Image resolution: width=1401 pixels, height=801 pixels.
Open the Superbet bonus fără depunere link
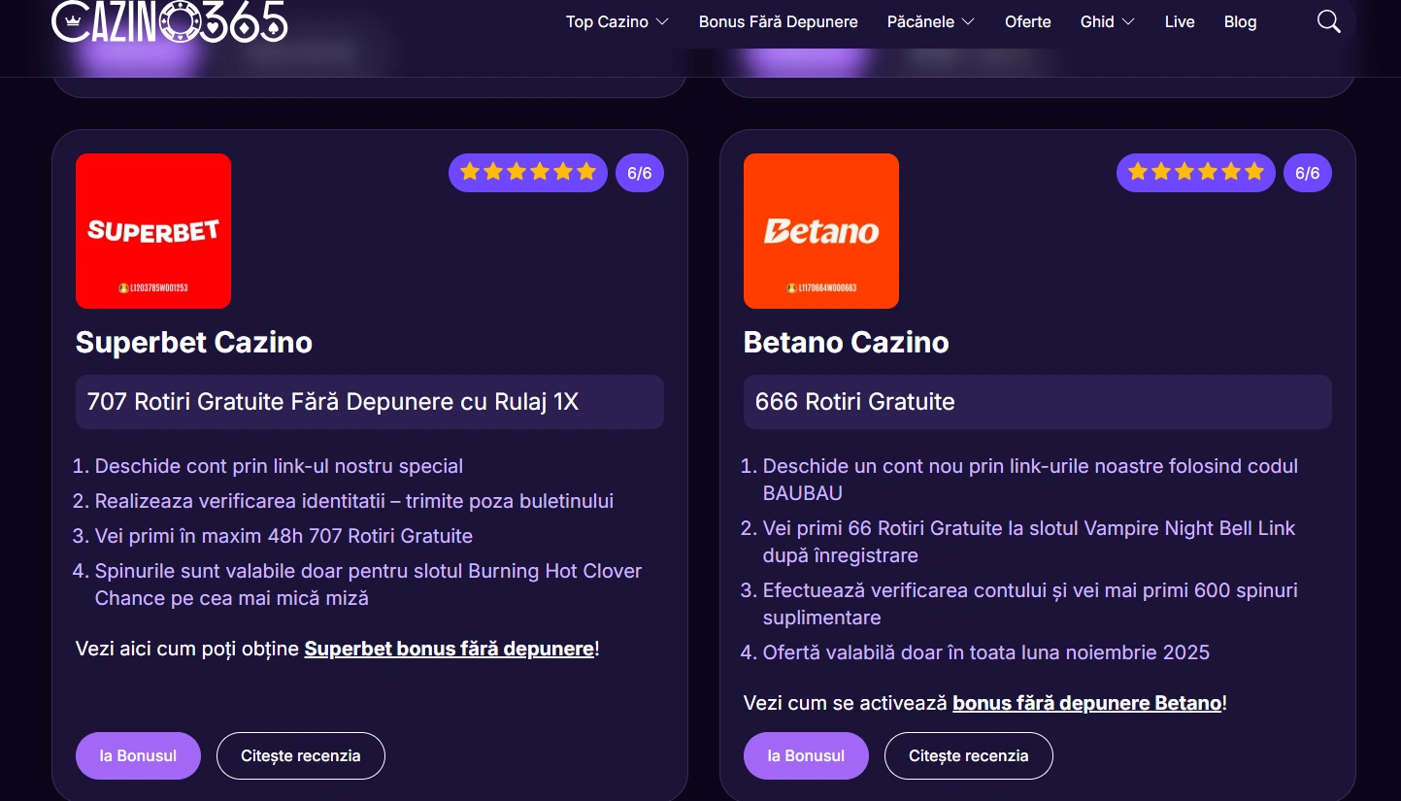pos(449,649)
